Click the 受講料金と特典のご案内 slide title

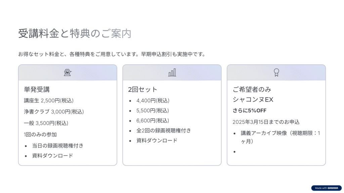click(75, 34)
